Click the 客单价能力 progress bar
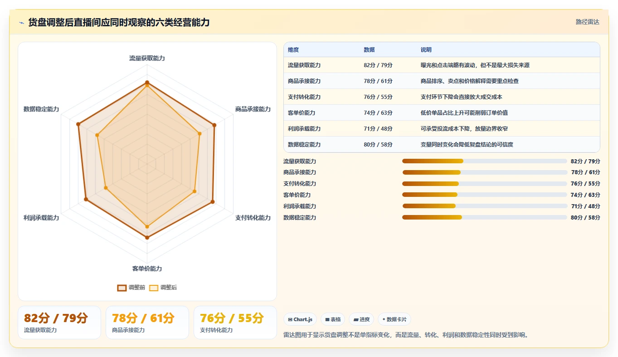The height and width of the screenshot is (357, 618). 485,195
